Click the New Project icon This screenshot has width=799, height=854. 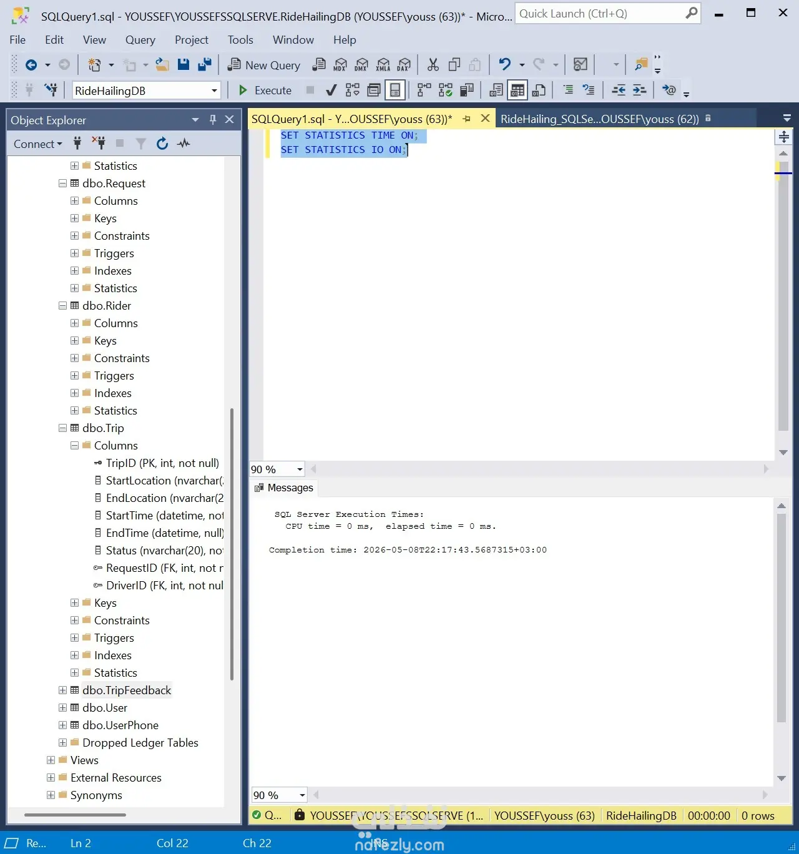pyautogui.click(x=95, y=65)
